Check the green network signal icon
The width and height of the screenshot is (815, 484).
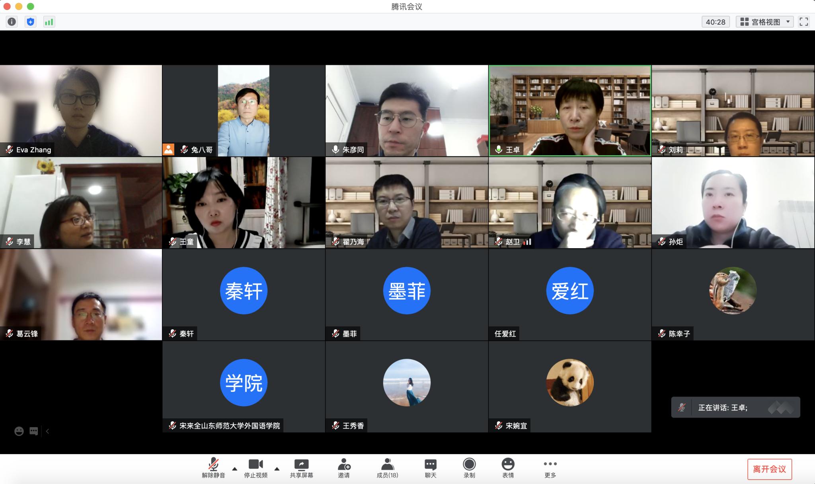tap(49, 22)
